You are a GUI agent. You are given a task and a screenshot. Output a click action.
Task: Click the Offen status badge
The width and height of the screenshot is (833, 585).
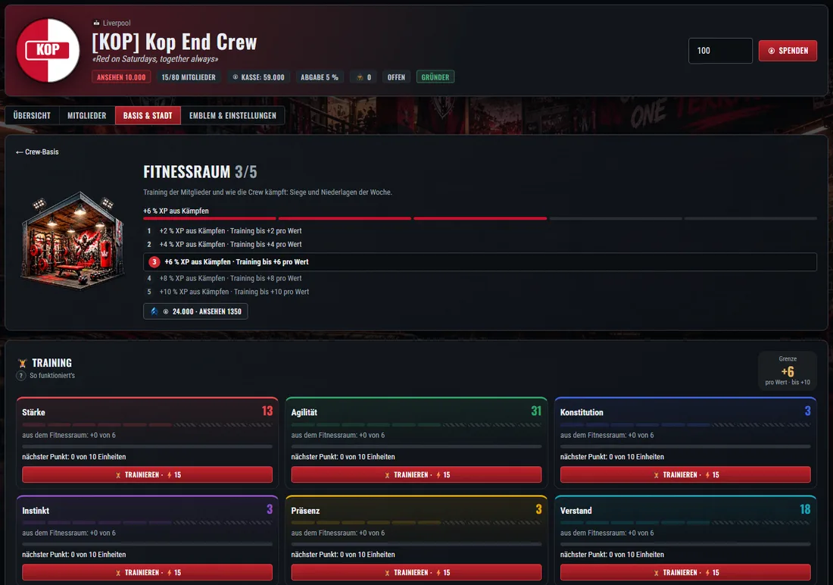click(396, 77)
